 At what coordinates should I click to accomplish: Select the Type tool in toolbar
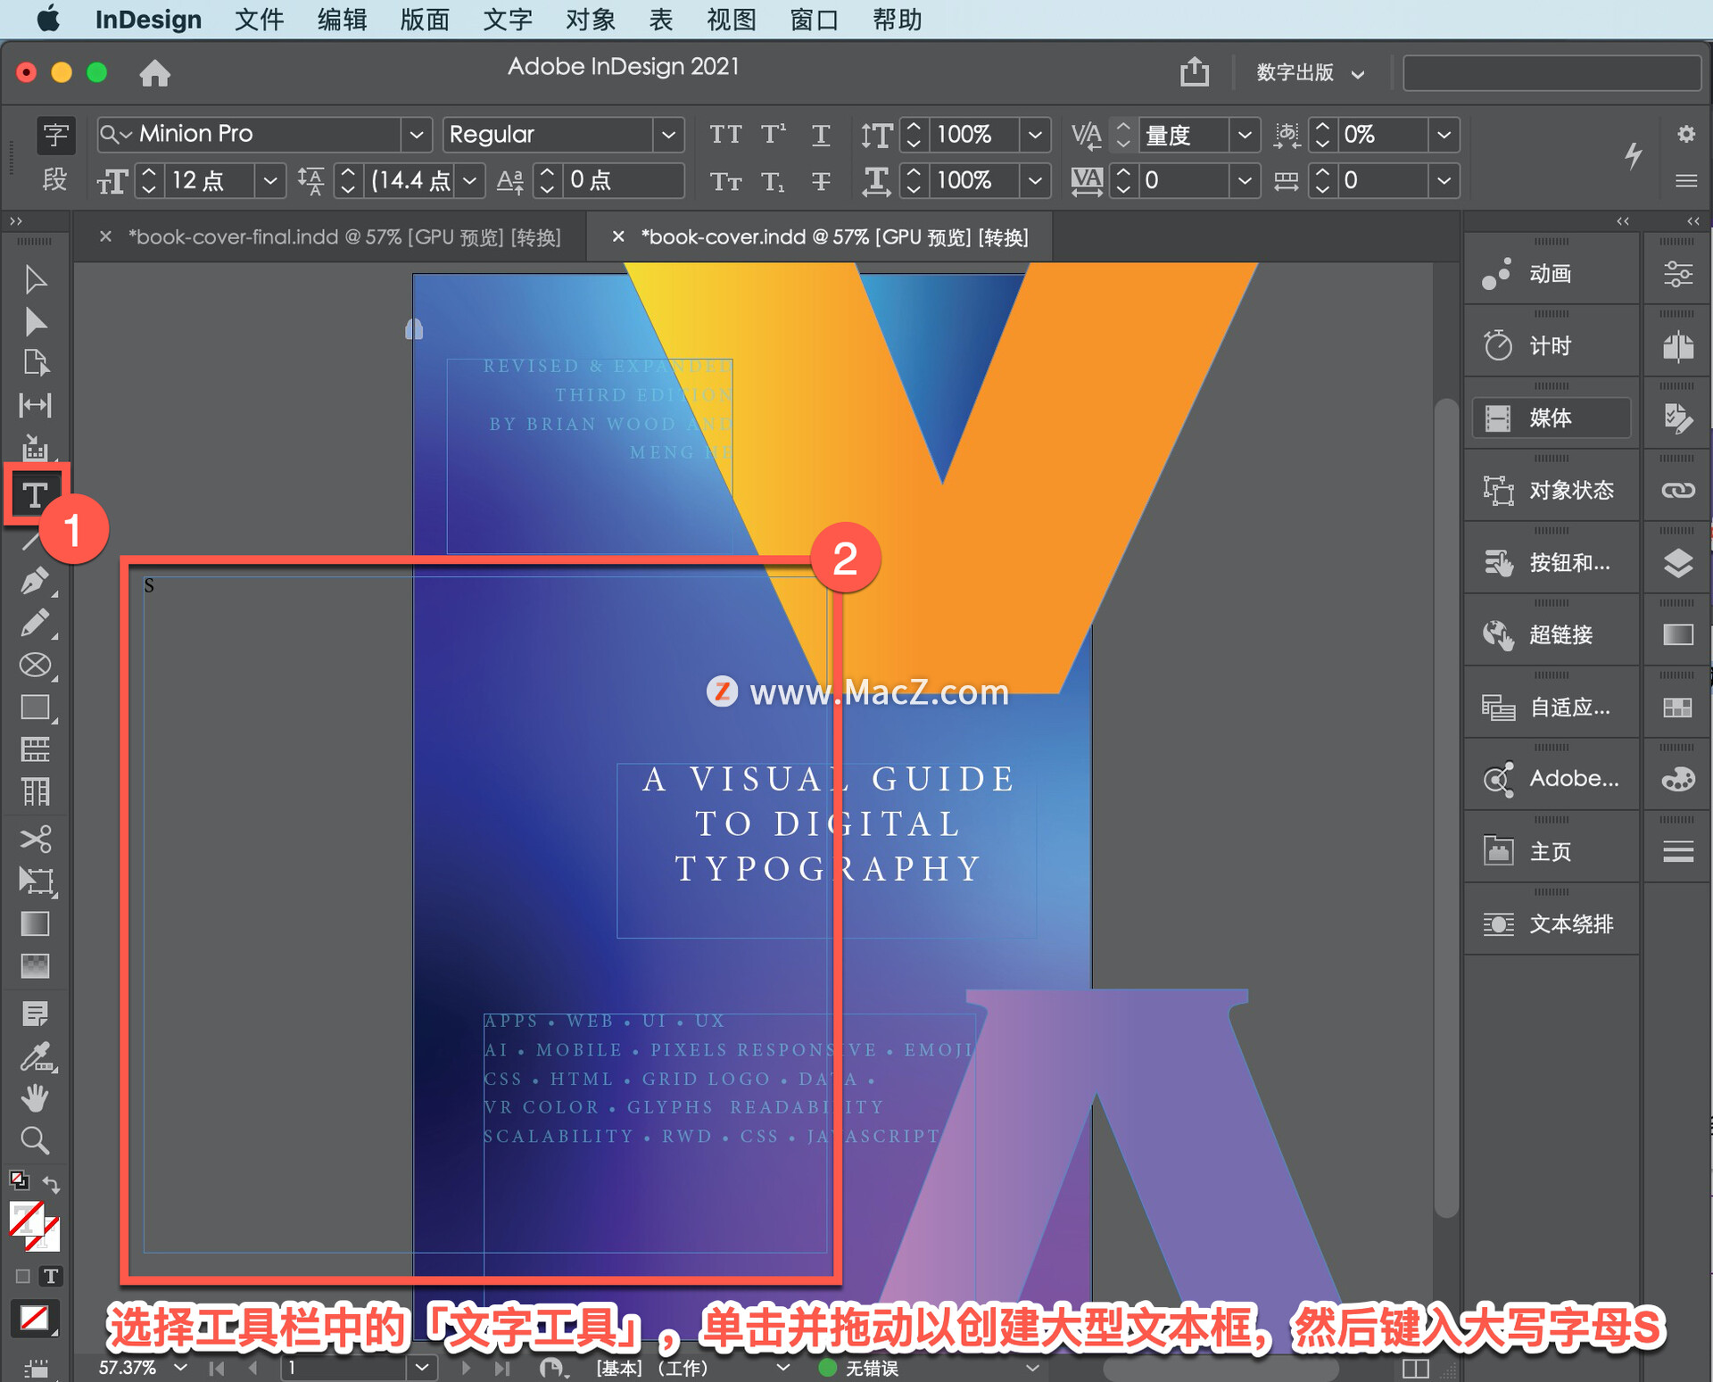[35, 494]
